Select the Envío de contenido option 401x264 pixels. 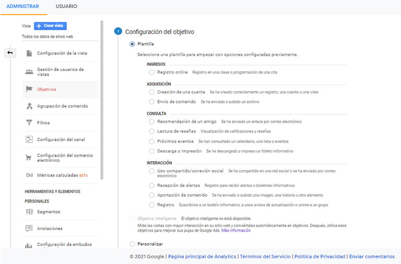pyautogui.click(x=151, y=102)
